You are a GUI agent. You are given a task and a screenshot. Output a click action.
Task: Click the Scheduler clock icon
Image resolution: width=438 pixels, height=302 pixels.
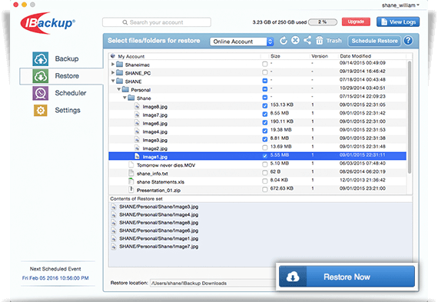(40, 93)
